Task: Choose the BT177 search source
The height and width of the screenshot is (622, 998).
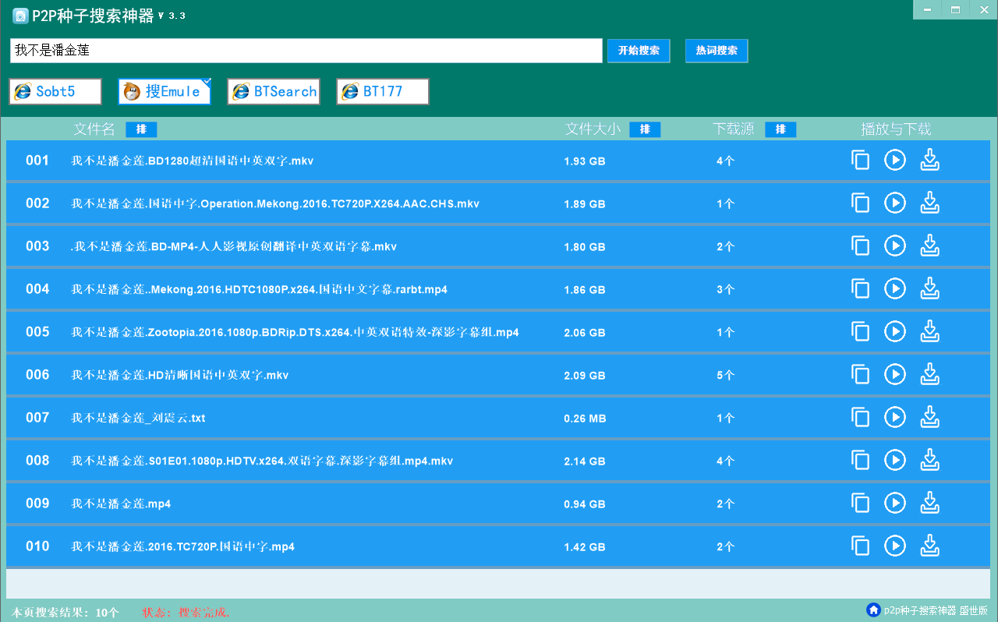Action: pyautogui.click(x=383, y=91)
